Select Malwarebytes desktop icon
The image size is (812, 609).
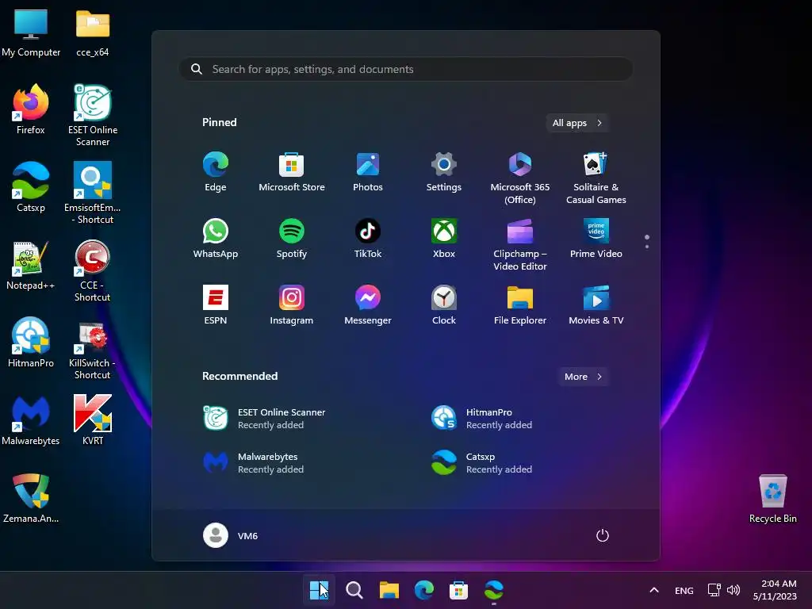(x=31, y=420)
